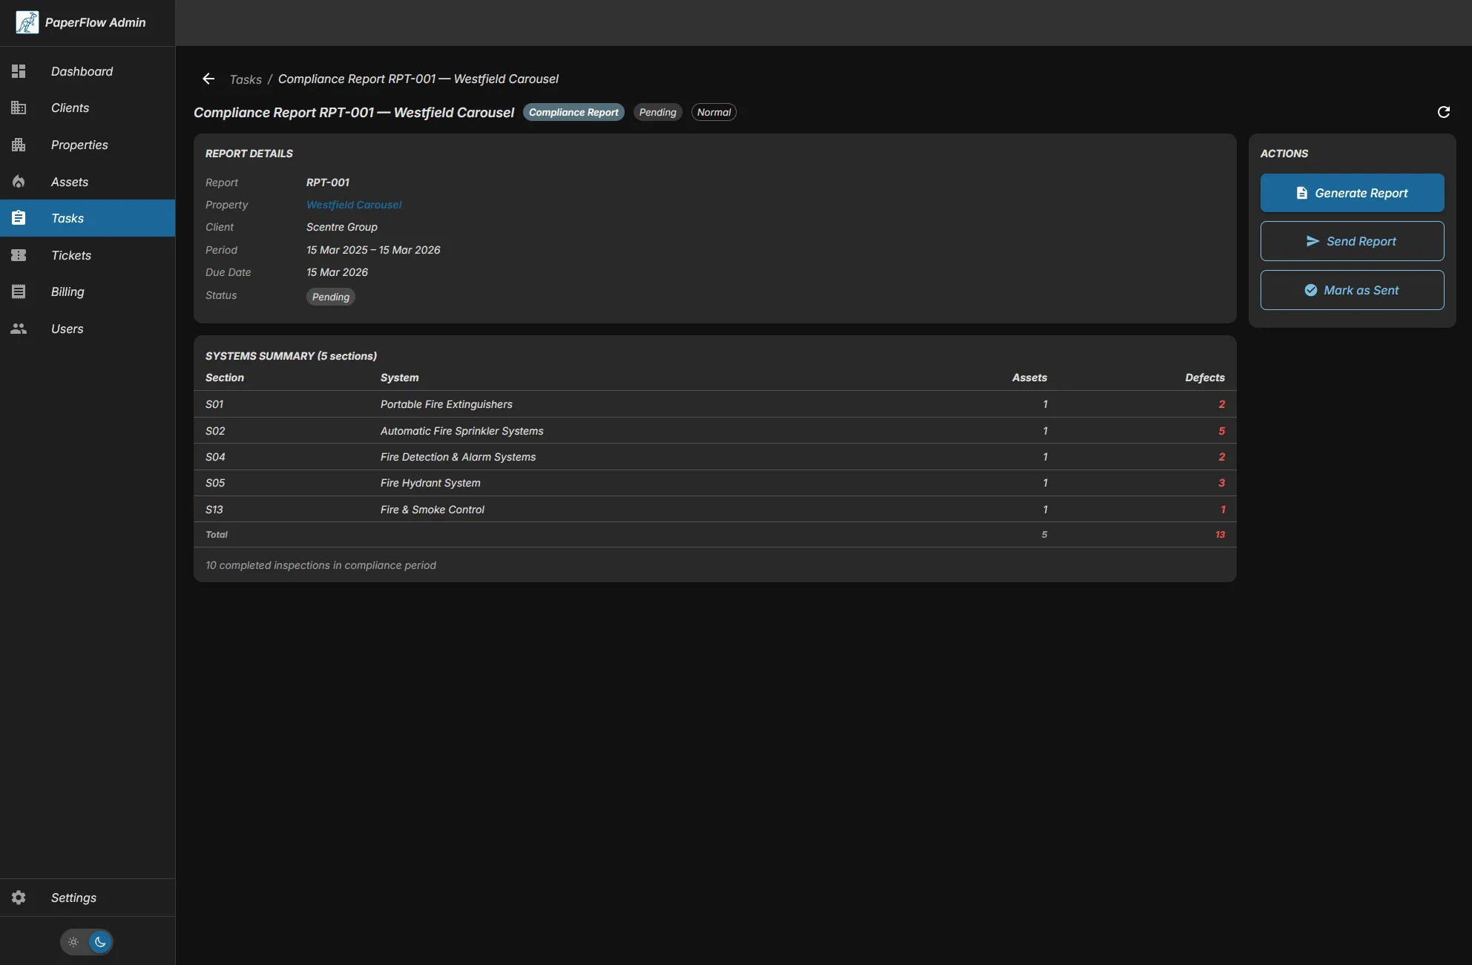Select the Users people icon
The height and width of the screenshot is (965, 1472).
tap(19, 329)
